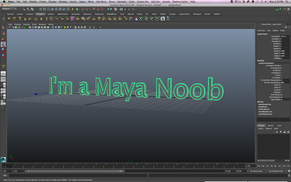Viewport: 291px width, 182px height.
Task: Activate the Move tool in toolbox
Action: (3, 44)
